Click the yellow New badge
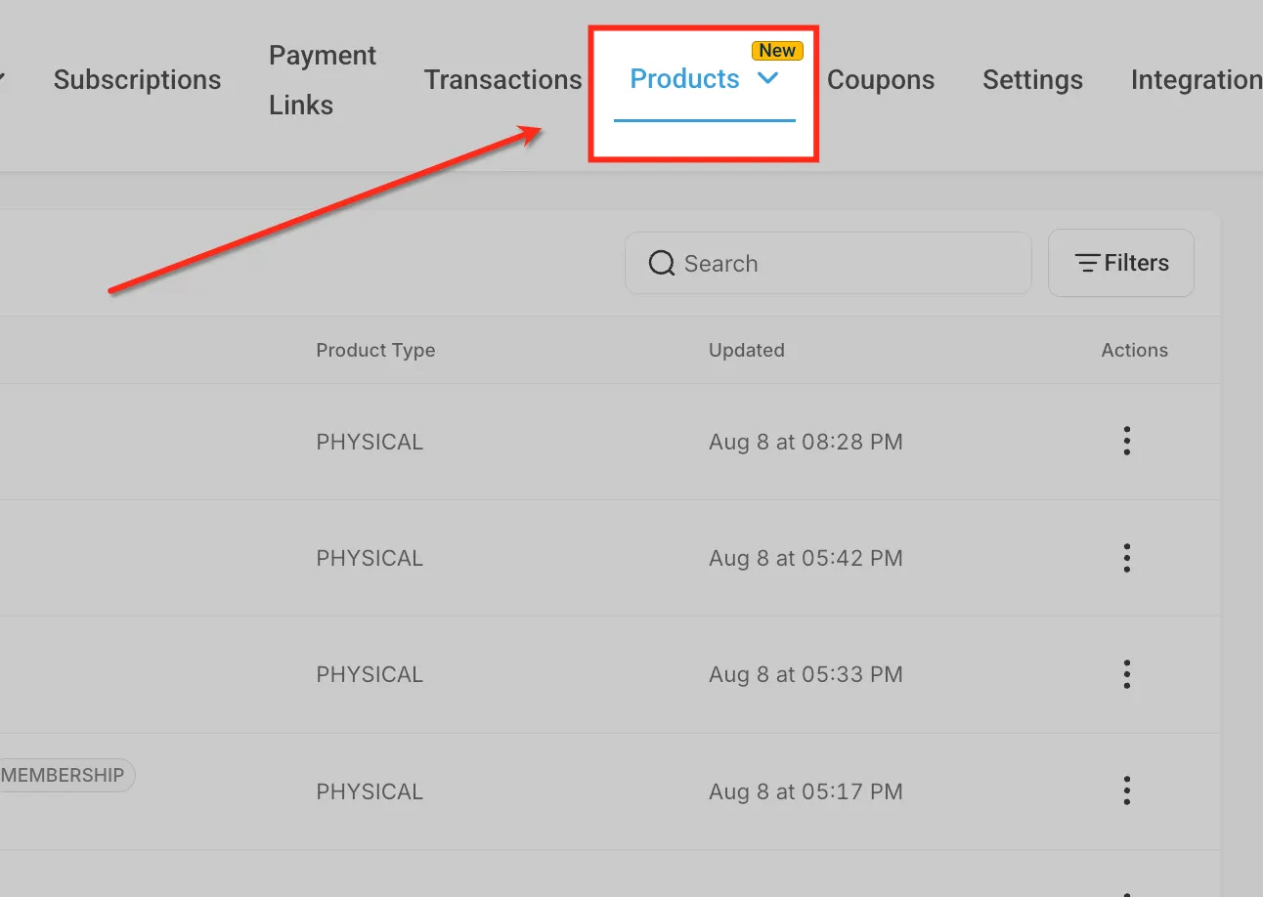The height and width of the screenshot is (897, 1263). coord(777,51)
